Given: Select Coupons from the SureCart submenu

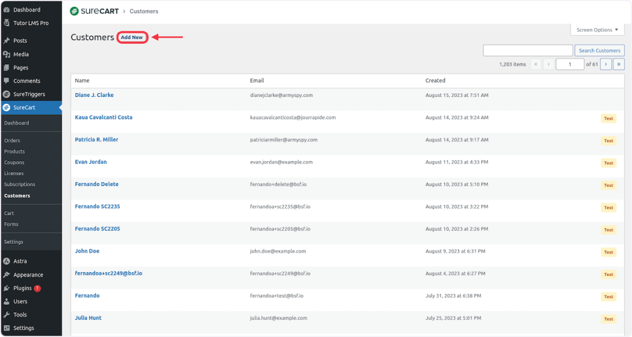Looking at the screenshot, I should 14,163.
